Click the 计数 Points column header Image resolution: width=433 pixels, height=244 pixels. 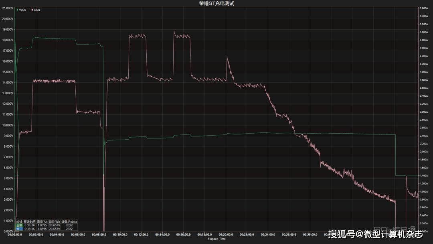click(69, 222)
